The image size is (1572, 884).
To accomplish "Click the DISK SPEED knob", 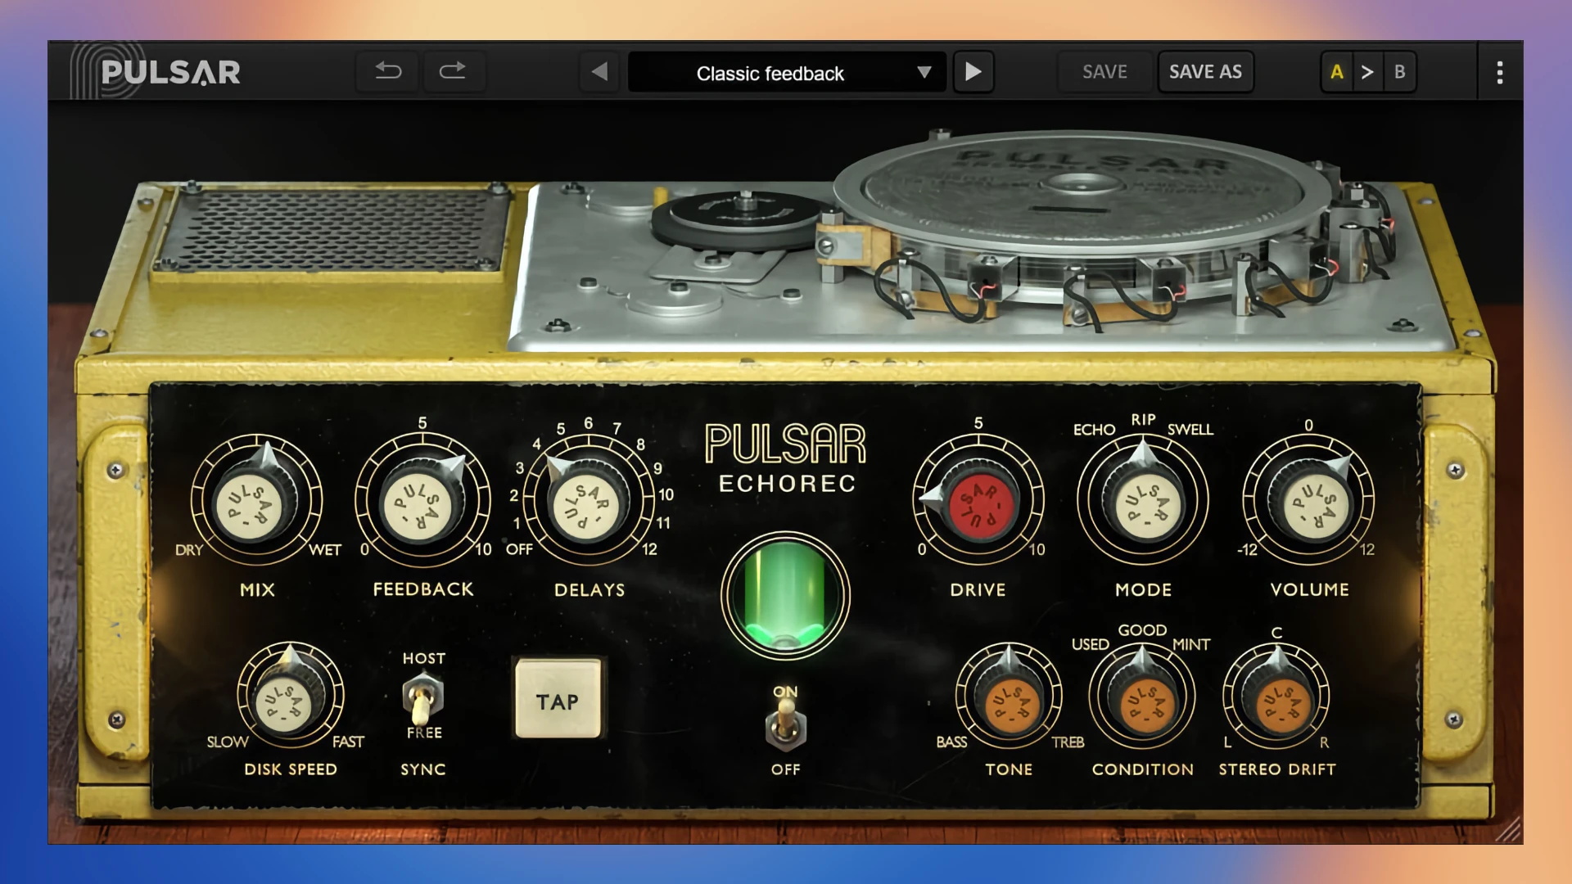I will click(x=289, y=696).
